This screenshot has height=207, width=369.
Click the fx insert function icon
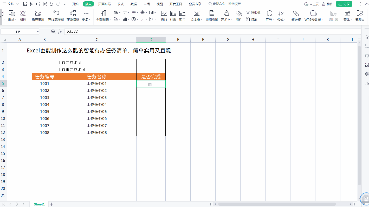pos(60,32)
